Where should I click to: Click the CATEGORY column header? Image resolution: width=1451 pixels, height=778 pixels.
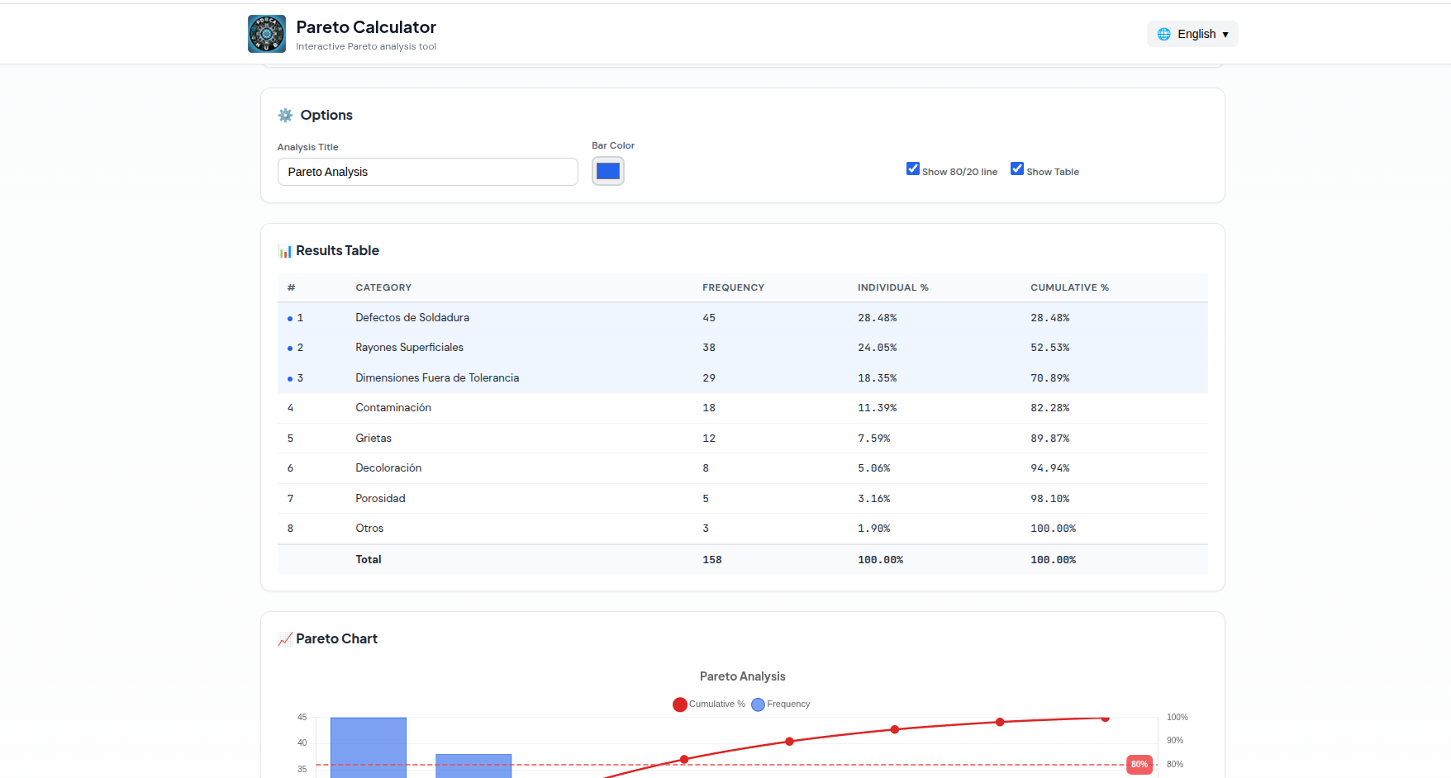[383, 287]
